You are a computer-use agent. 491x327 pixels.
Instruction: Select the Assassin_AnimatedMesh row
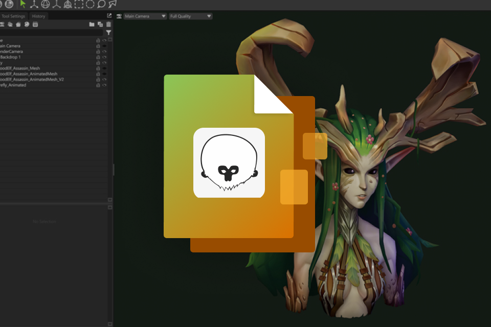coord(54,74)
